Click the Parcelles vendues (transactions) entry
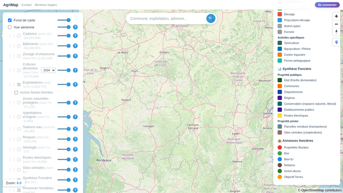Screen dimensions: 343x193 [302, 127]
